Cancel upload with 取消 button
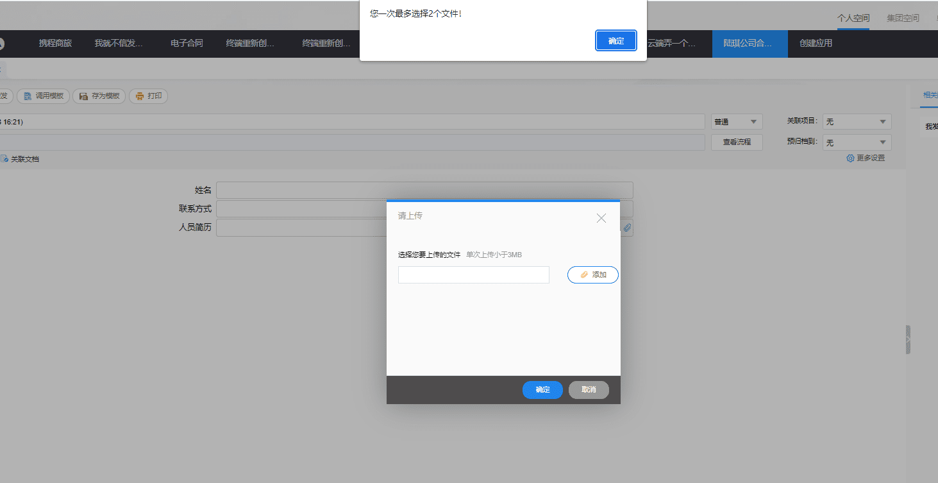 pos(589,390)
